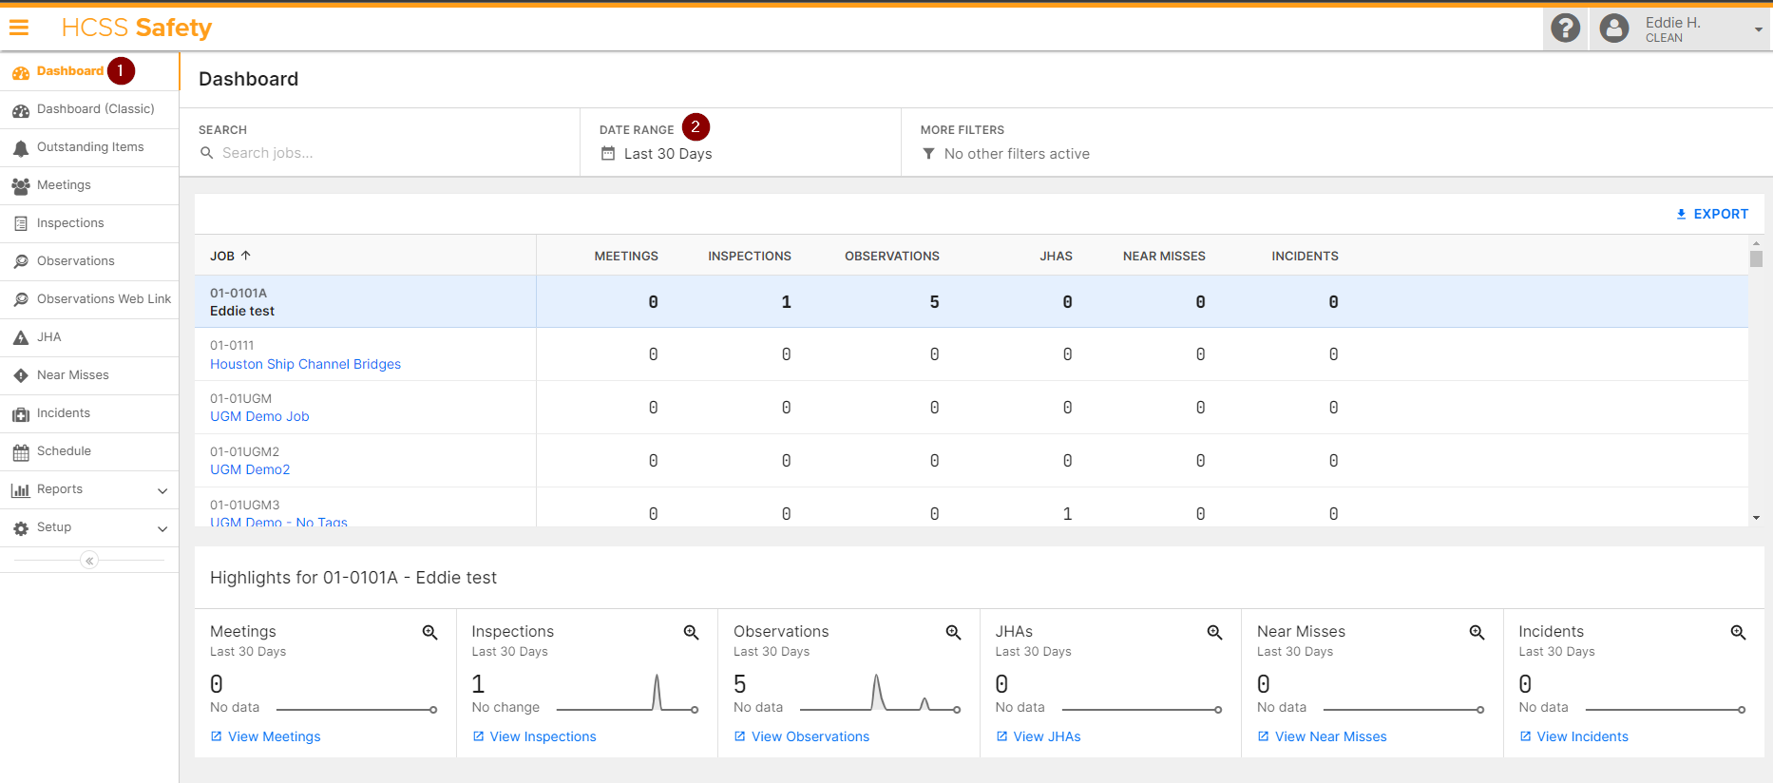
Task: Open the Houston Ship Channel Bridges job link
Action: coord(305,364)
